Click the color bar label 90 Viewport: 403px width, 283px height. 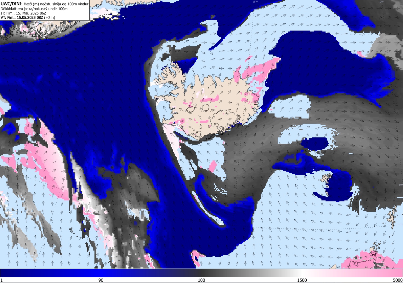(101, 280)
